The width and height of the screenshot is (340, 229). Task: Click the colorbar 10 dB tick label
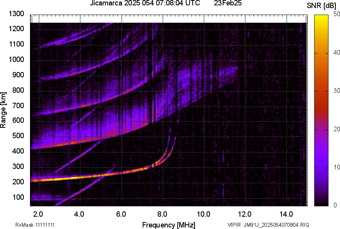point(337,167)
